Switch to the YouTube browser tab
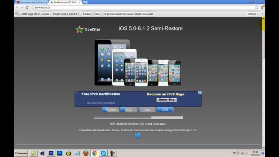The image size is (279, 157). (31, 2)
